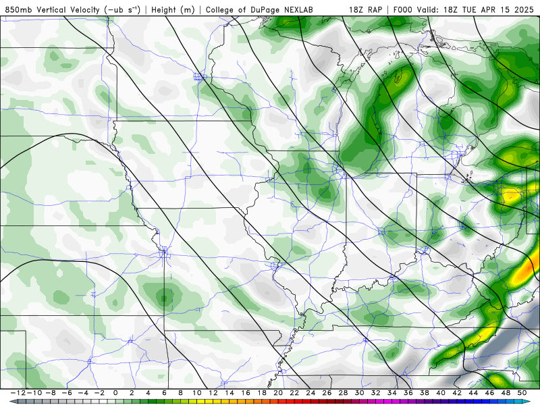The image size is (540, 405).
Task: Click the "50" color scale label
Action: [522, 393]
